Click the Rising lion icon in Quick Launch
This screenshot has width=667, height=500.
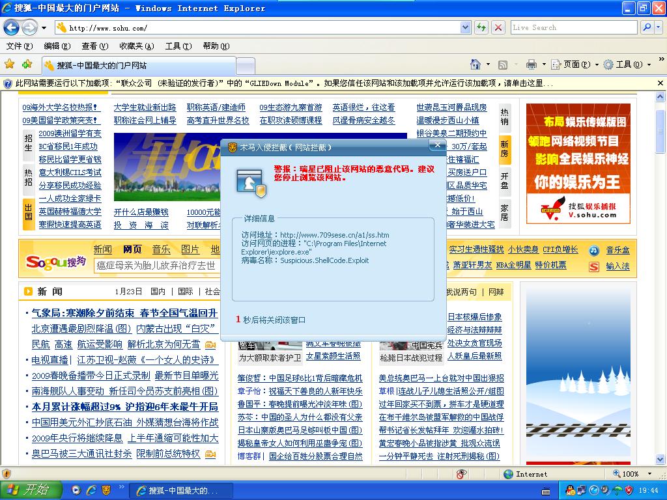click(x=106, y=490)
